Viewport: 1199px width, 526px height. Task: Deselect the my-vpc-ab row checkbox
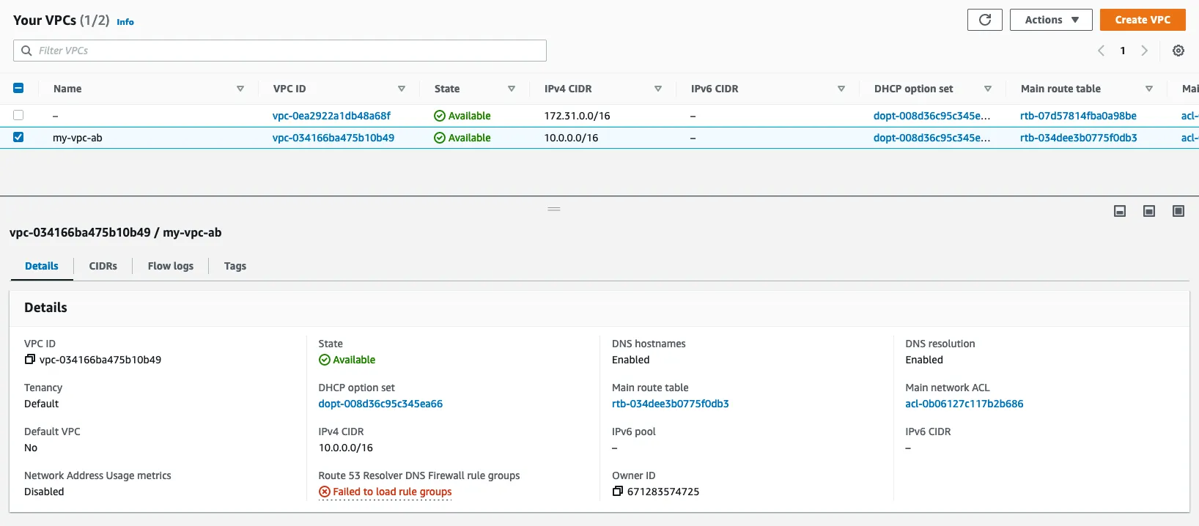[x=18, y=138]
